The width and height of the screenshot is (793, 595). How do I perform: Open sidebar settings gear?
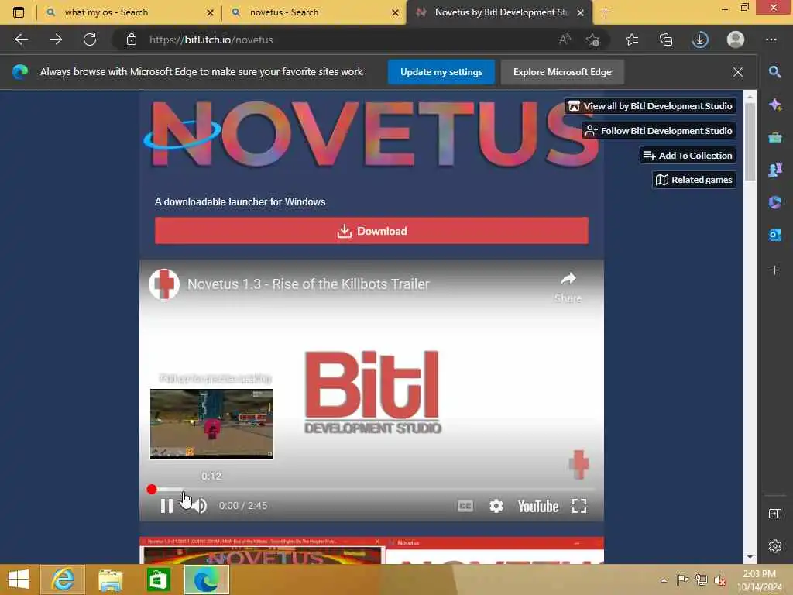[774, 546]
